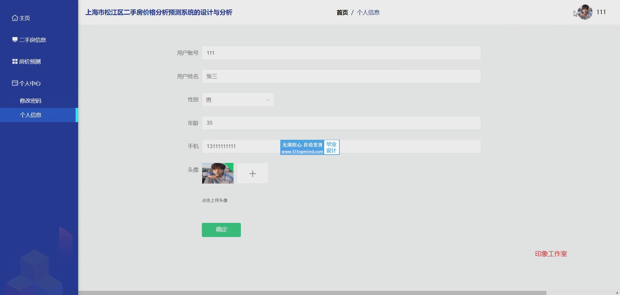Click the grid icon beside 房价预测
Screen dimensions: 620x295
coord(15,61)
